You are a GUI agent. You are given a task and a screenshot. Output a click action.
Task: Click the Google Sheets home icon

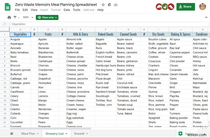[x=7, y=7]
